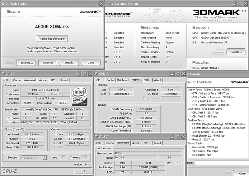Click Save As in 3DMark Score window

point(26,63)
